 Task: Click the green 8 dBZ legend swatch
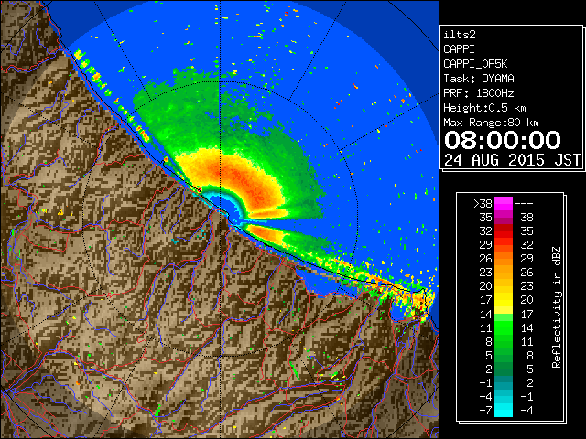point(504,341)
